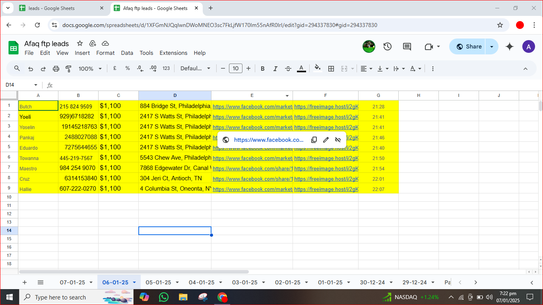The width and height of the screenshot is (543, 305).
Task: Open the freeimage link in row 1
Action: click(326, 107)
